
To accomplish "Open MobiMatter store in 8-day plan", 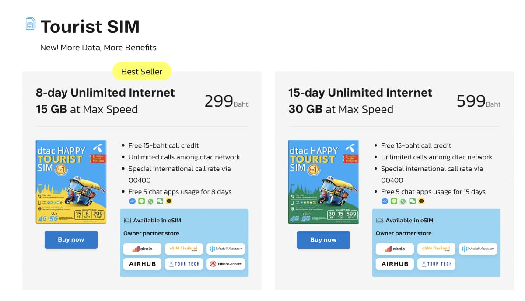I will click(225, 249).
